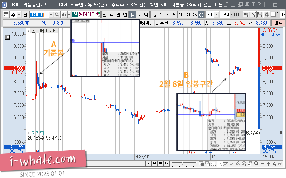Open the side panel toggle icon at toolbar start
The image size is (286, 178).
6,15
